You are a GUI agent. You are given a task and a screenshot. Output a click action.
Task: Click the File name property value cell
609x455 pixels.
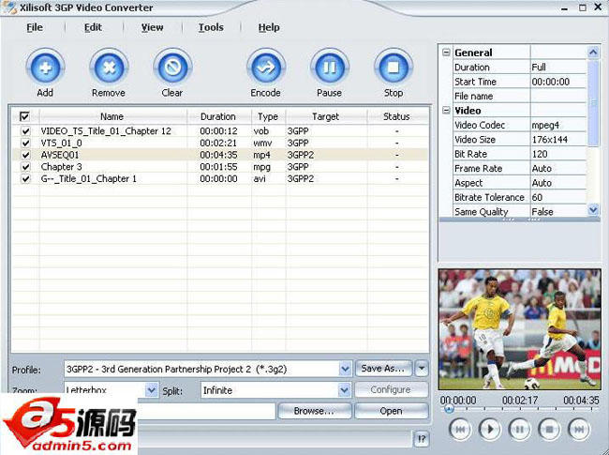(x=558, y=96)
